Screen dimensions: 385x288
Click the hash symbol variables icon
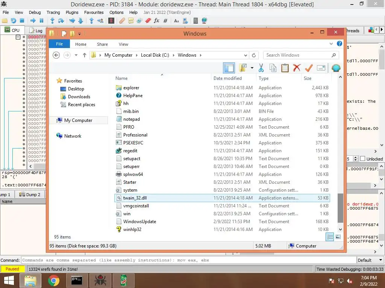click(165, 21)
